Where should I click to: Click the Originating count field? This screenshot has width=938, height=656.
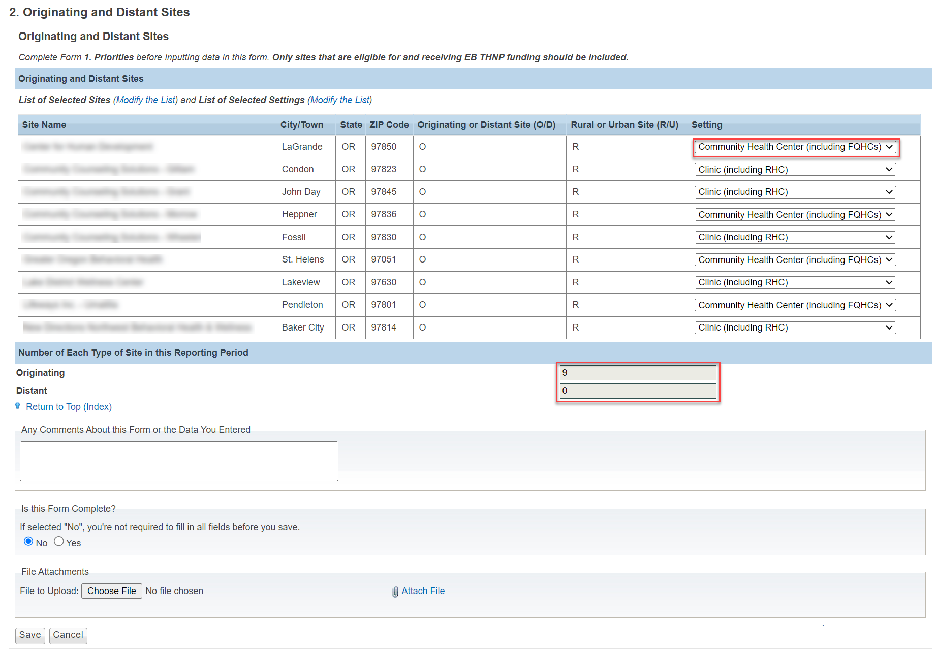[x=638, y=373]
